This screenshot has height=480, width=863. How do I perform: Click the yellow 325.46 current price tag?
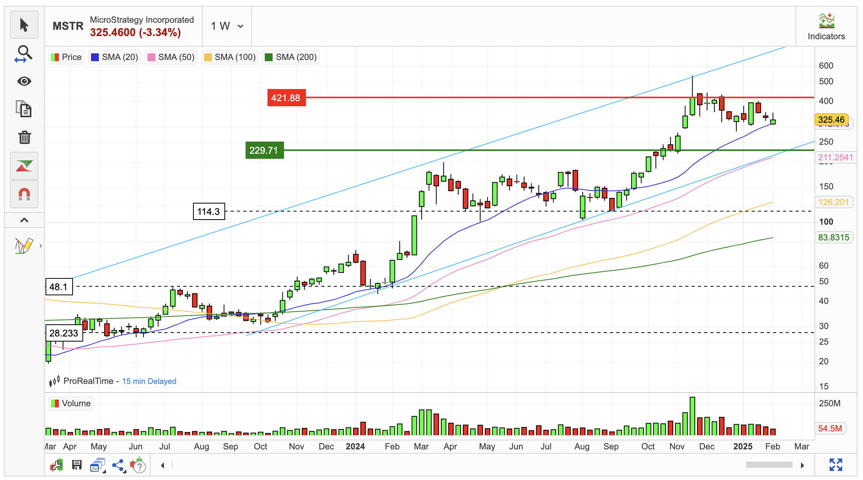click(x=832, y=120)
